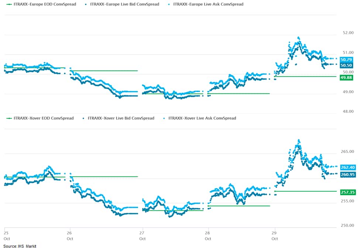This screenshot has width=358, height=251.
Task: Select the 262.40 Xover ask value badge
Action: pos(348,167)
